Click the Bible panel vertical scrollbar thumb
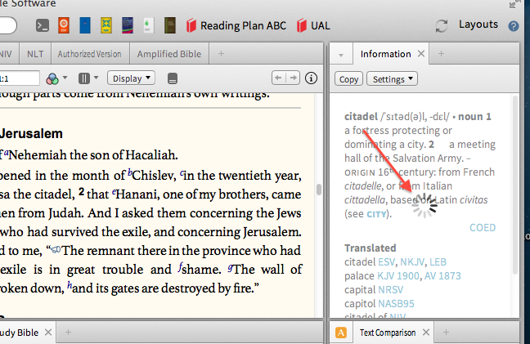Viewport: 530px width, 344px height. pyautogui.click(x=319, y=189)
